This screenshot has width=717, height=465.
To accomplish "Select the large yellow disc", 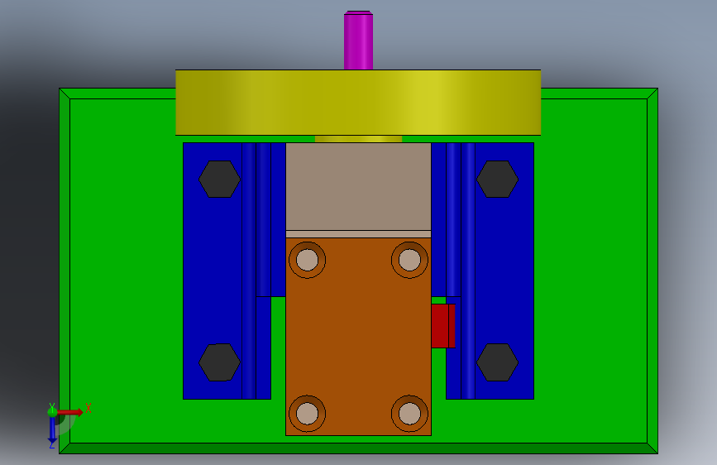I will 358,103.
